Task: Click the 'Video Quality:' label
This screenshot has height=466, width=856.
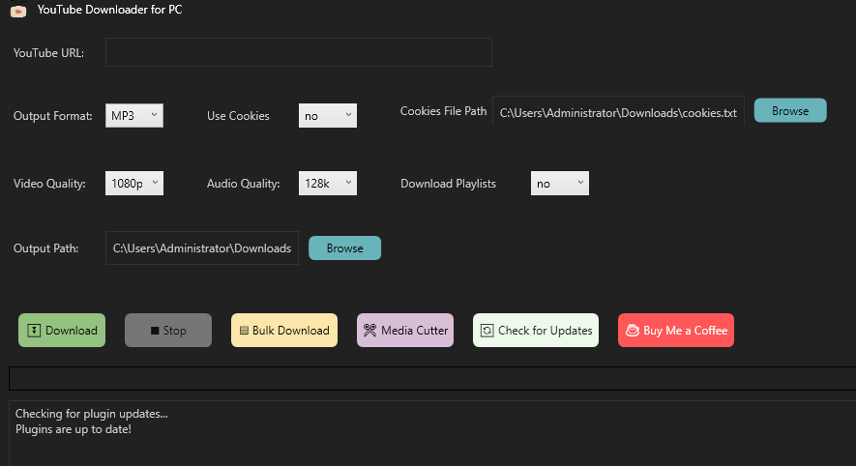Action: [x=49, y=184]
